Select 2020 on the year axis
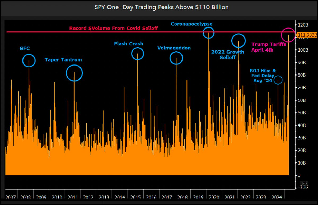The width and height of the screenshot is (318, 205). click(214, 197)
